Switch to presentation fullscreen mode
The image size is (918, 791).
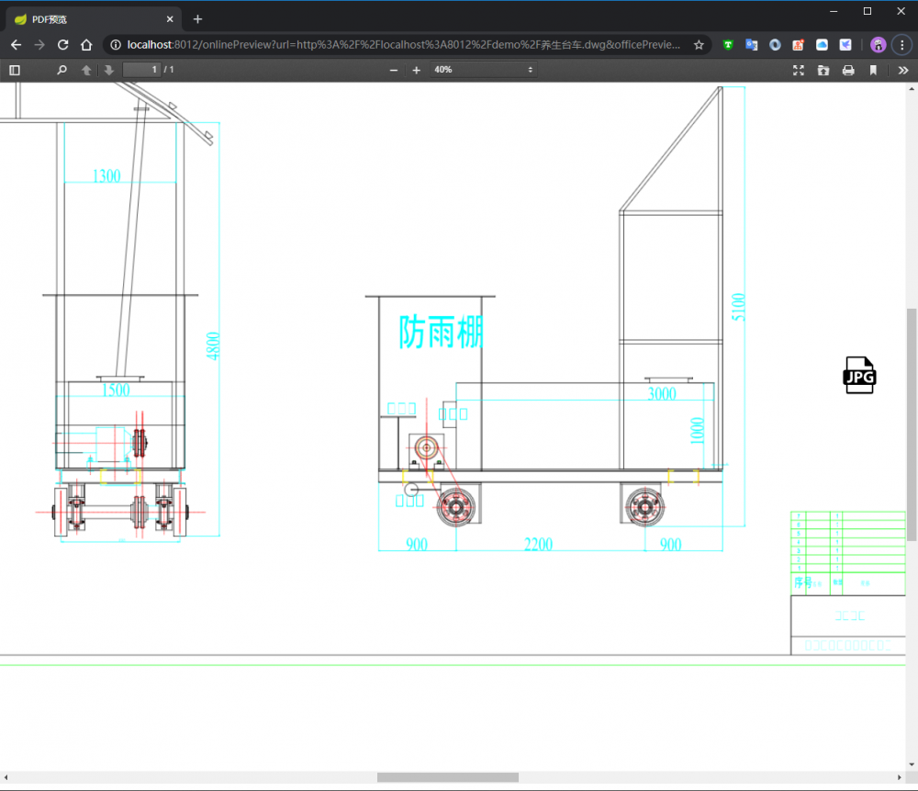click(x=799, y=70)
